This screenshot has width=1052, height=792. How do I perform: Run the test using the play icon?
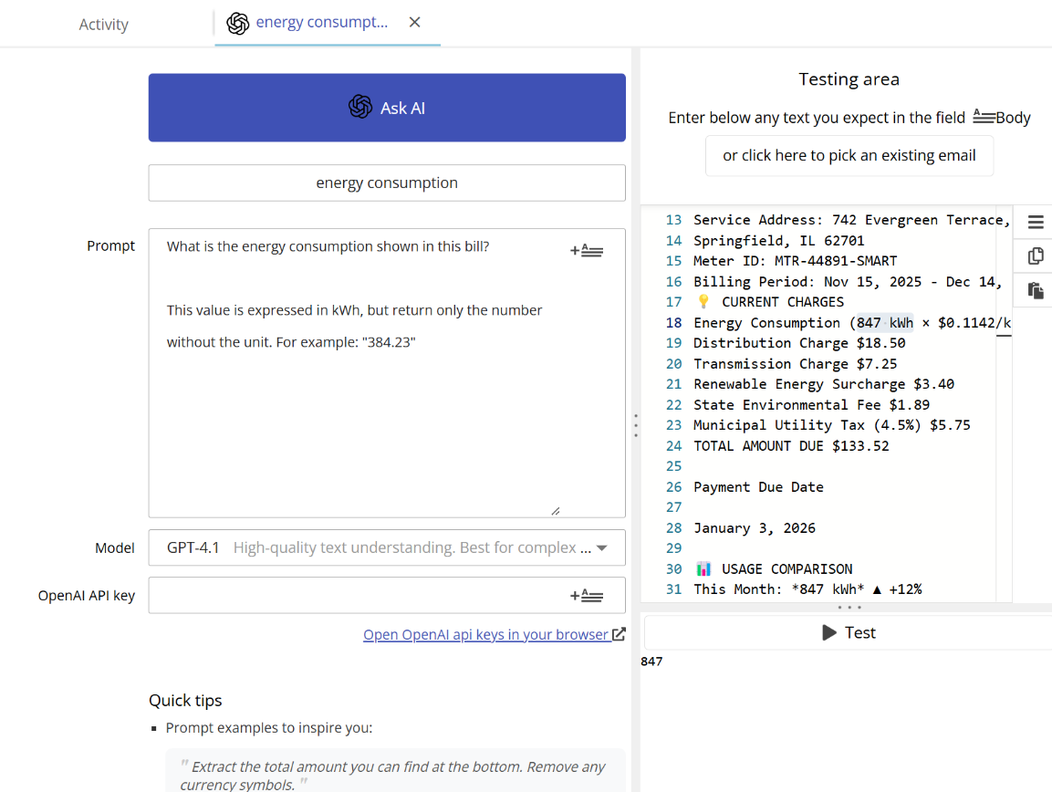(831, 631)
